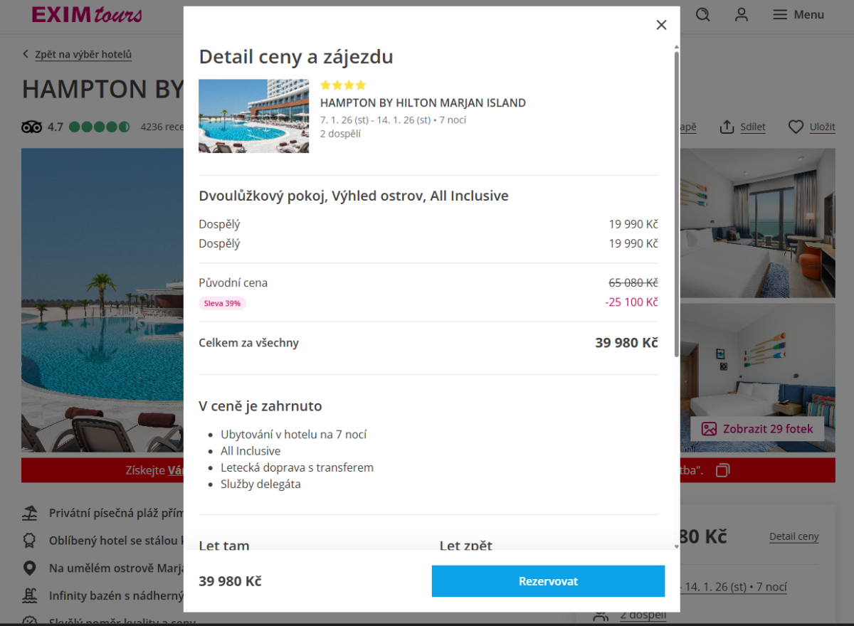Click the hotel thumbnail in the dialog

click(253, 116)
